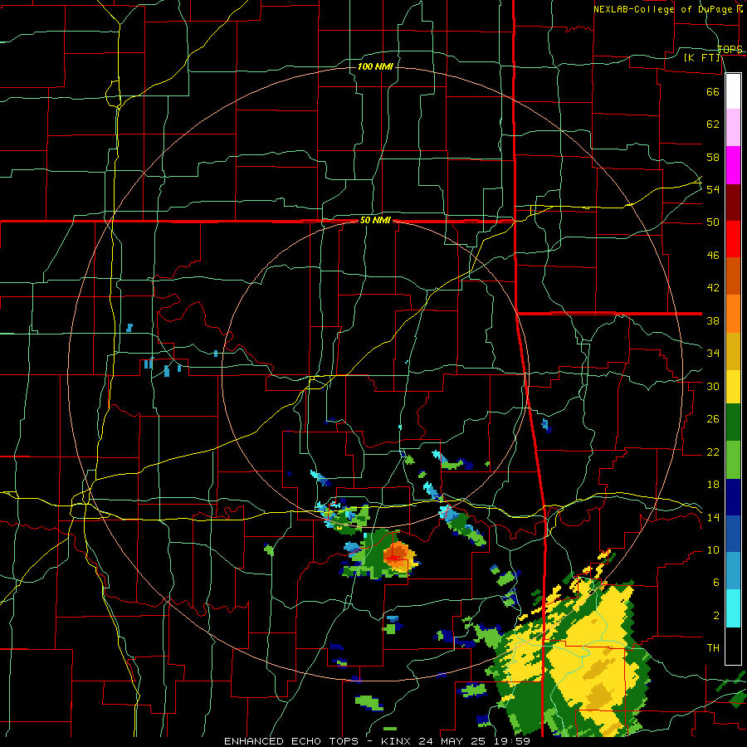Viewport: 747px width, 747px height.
Task: Click the 34 legend value
Action: pyautogui.click(x=713, y=354)
